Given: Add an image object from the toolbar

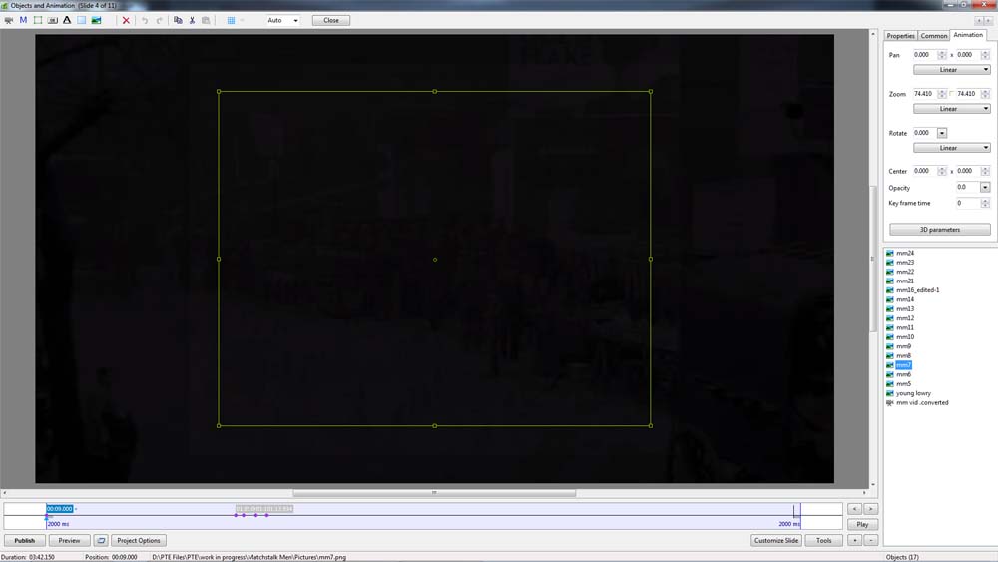Looking at the screenshot, I should (96, 20).
